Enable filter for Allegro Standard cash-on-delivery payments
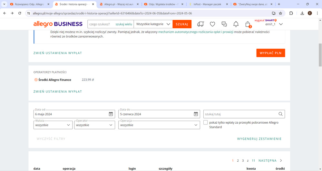Screen dimensions: 322x171 [206, 123]
